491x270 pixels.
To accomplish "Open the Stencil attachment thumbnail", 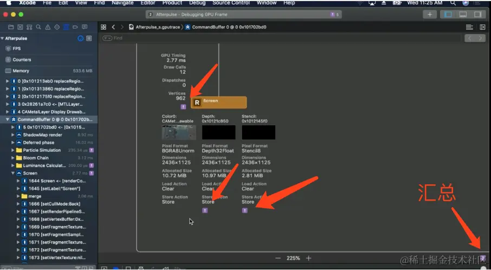I will (x=259, y=132).
